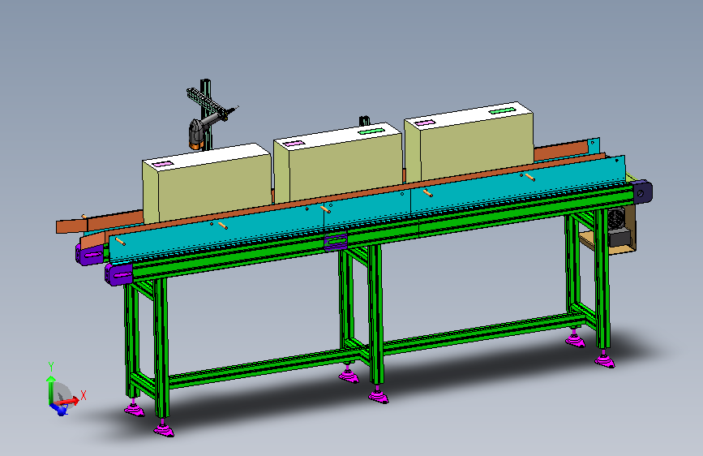Select the middle beige box on the conveyor
Screen dimensions: 703x456
click(338, 161)
